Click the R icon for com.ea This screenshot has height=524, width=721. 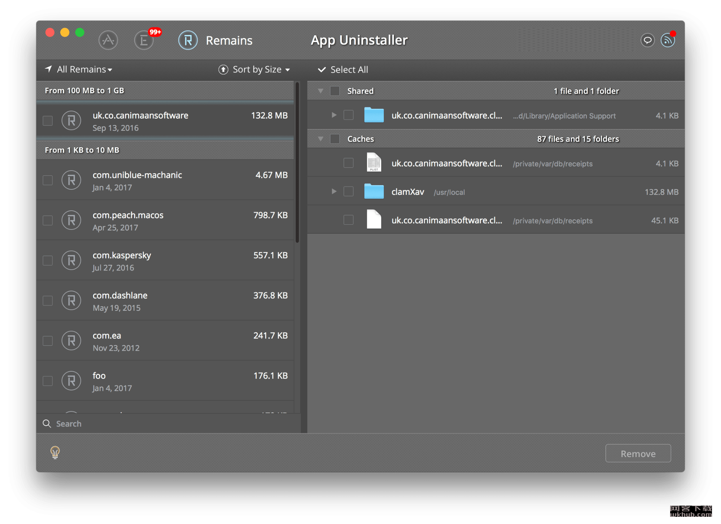click(71, 341)
